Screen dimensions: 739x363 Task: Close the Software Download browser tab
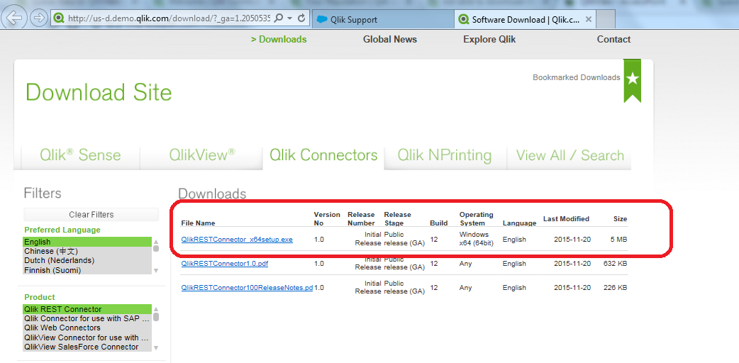tap(588, 19)
